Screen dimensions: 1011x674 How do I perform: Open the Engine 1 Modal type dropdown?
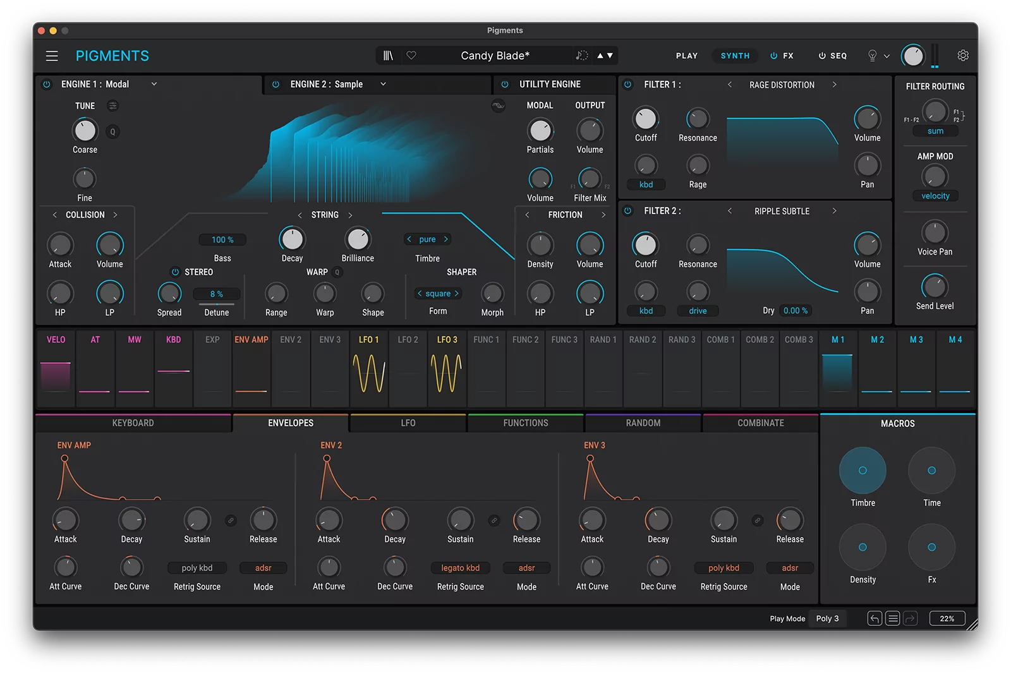154,84
